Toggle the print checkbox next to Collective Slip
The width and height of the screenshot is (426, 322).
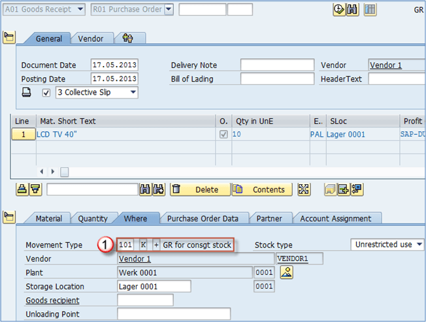pos(46,93)
